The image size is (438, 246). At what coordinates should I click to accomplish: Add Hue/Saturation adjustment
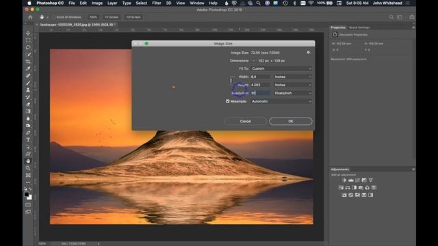[341, 187]
